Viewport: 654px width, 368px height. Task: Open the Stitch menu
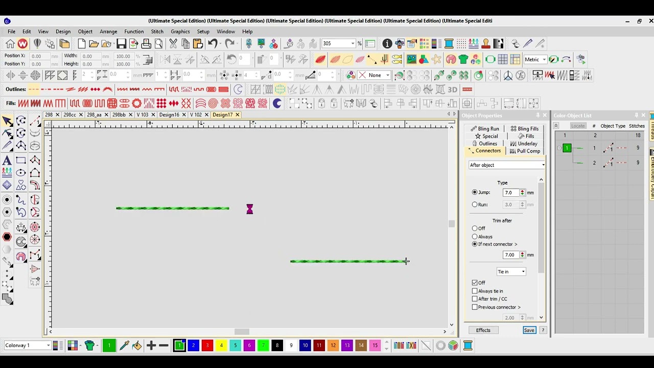pos(157,32)
